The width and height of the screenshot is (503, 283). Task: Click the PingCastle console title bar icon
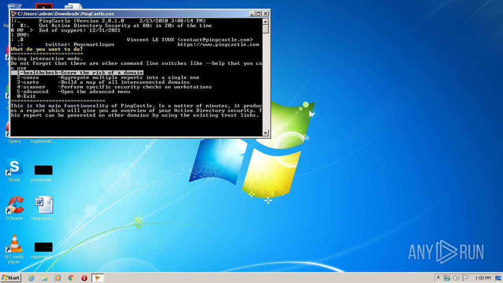[14, 14]
